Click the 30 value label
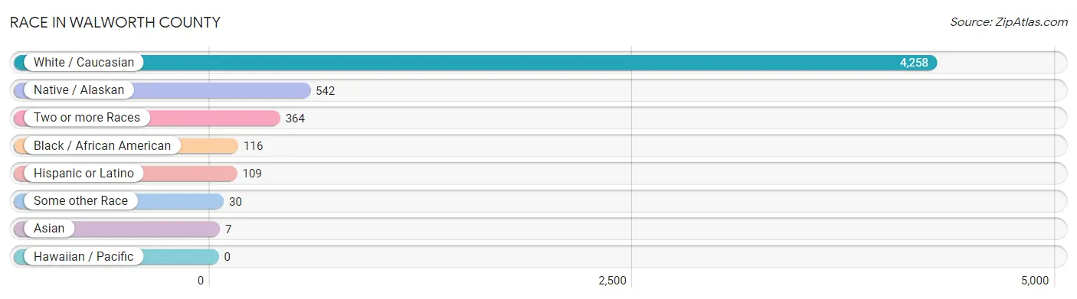Screen dimensions: 1077x299 [x=235, y=201]
